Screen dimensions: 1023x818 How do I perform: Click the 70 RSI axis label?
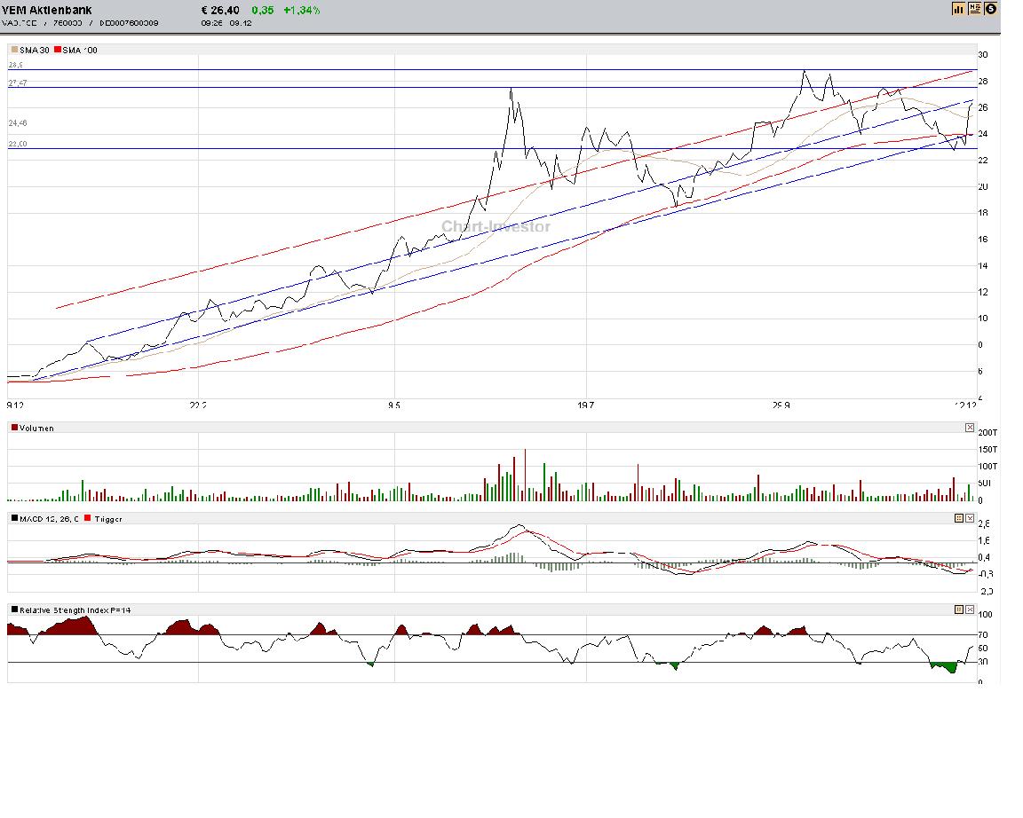(984, 635)
